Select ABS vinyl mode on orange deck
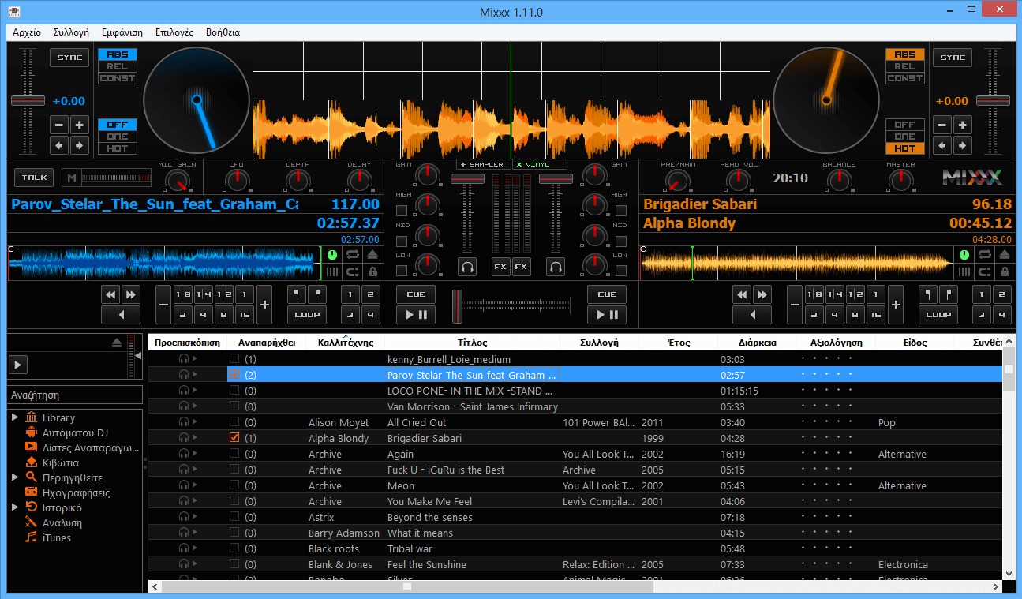1022x599 pixels. click(905, 54)
